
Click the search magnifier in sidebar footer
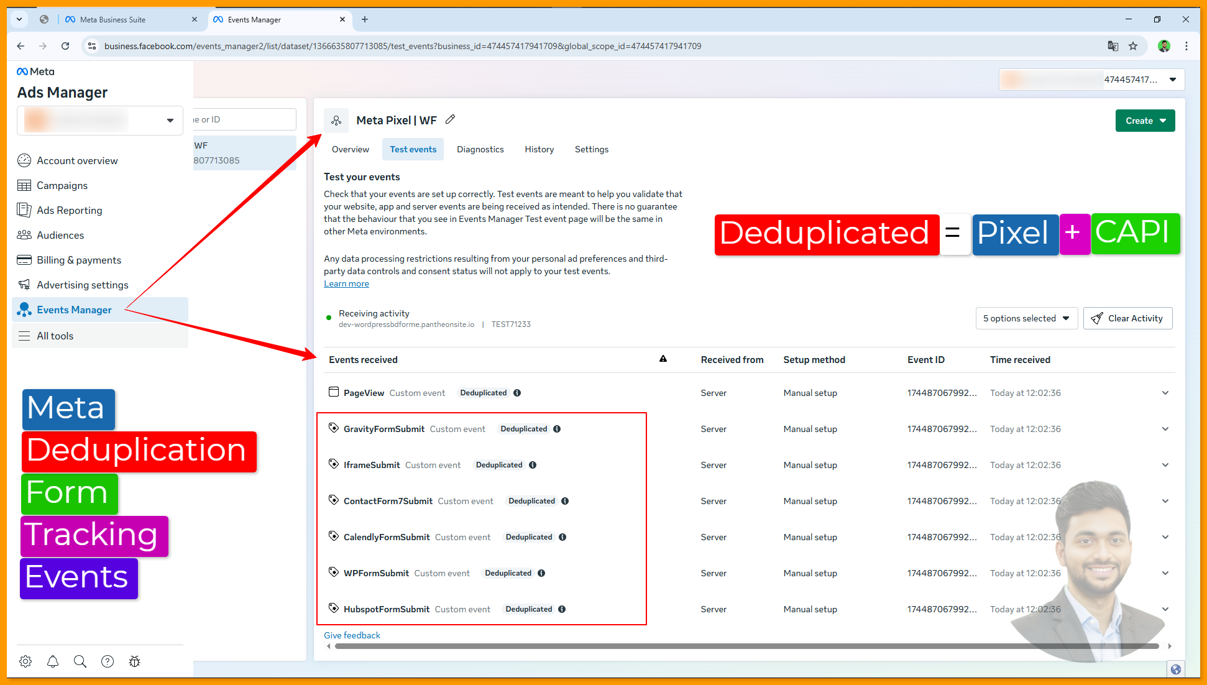pyautogui.click(x=80, y=661)
